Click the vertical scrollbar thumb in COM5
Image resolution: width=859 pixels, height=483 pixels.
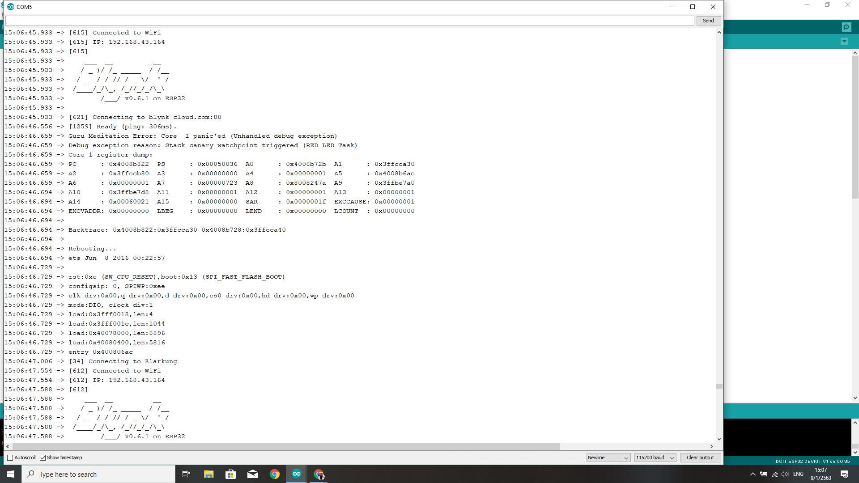(x=719, y=386)
